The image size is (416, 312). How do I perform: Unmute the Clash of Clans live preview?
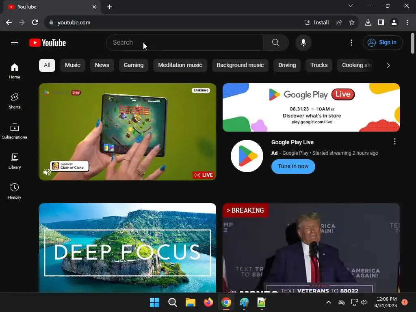(47, 172)
